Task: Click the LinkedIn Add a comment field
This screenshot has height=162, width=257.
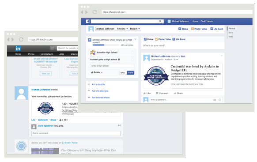Action: coord(76,133)
